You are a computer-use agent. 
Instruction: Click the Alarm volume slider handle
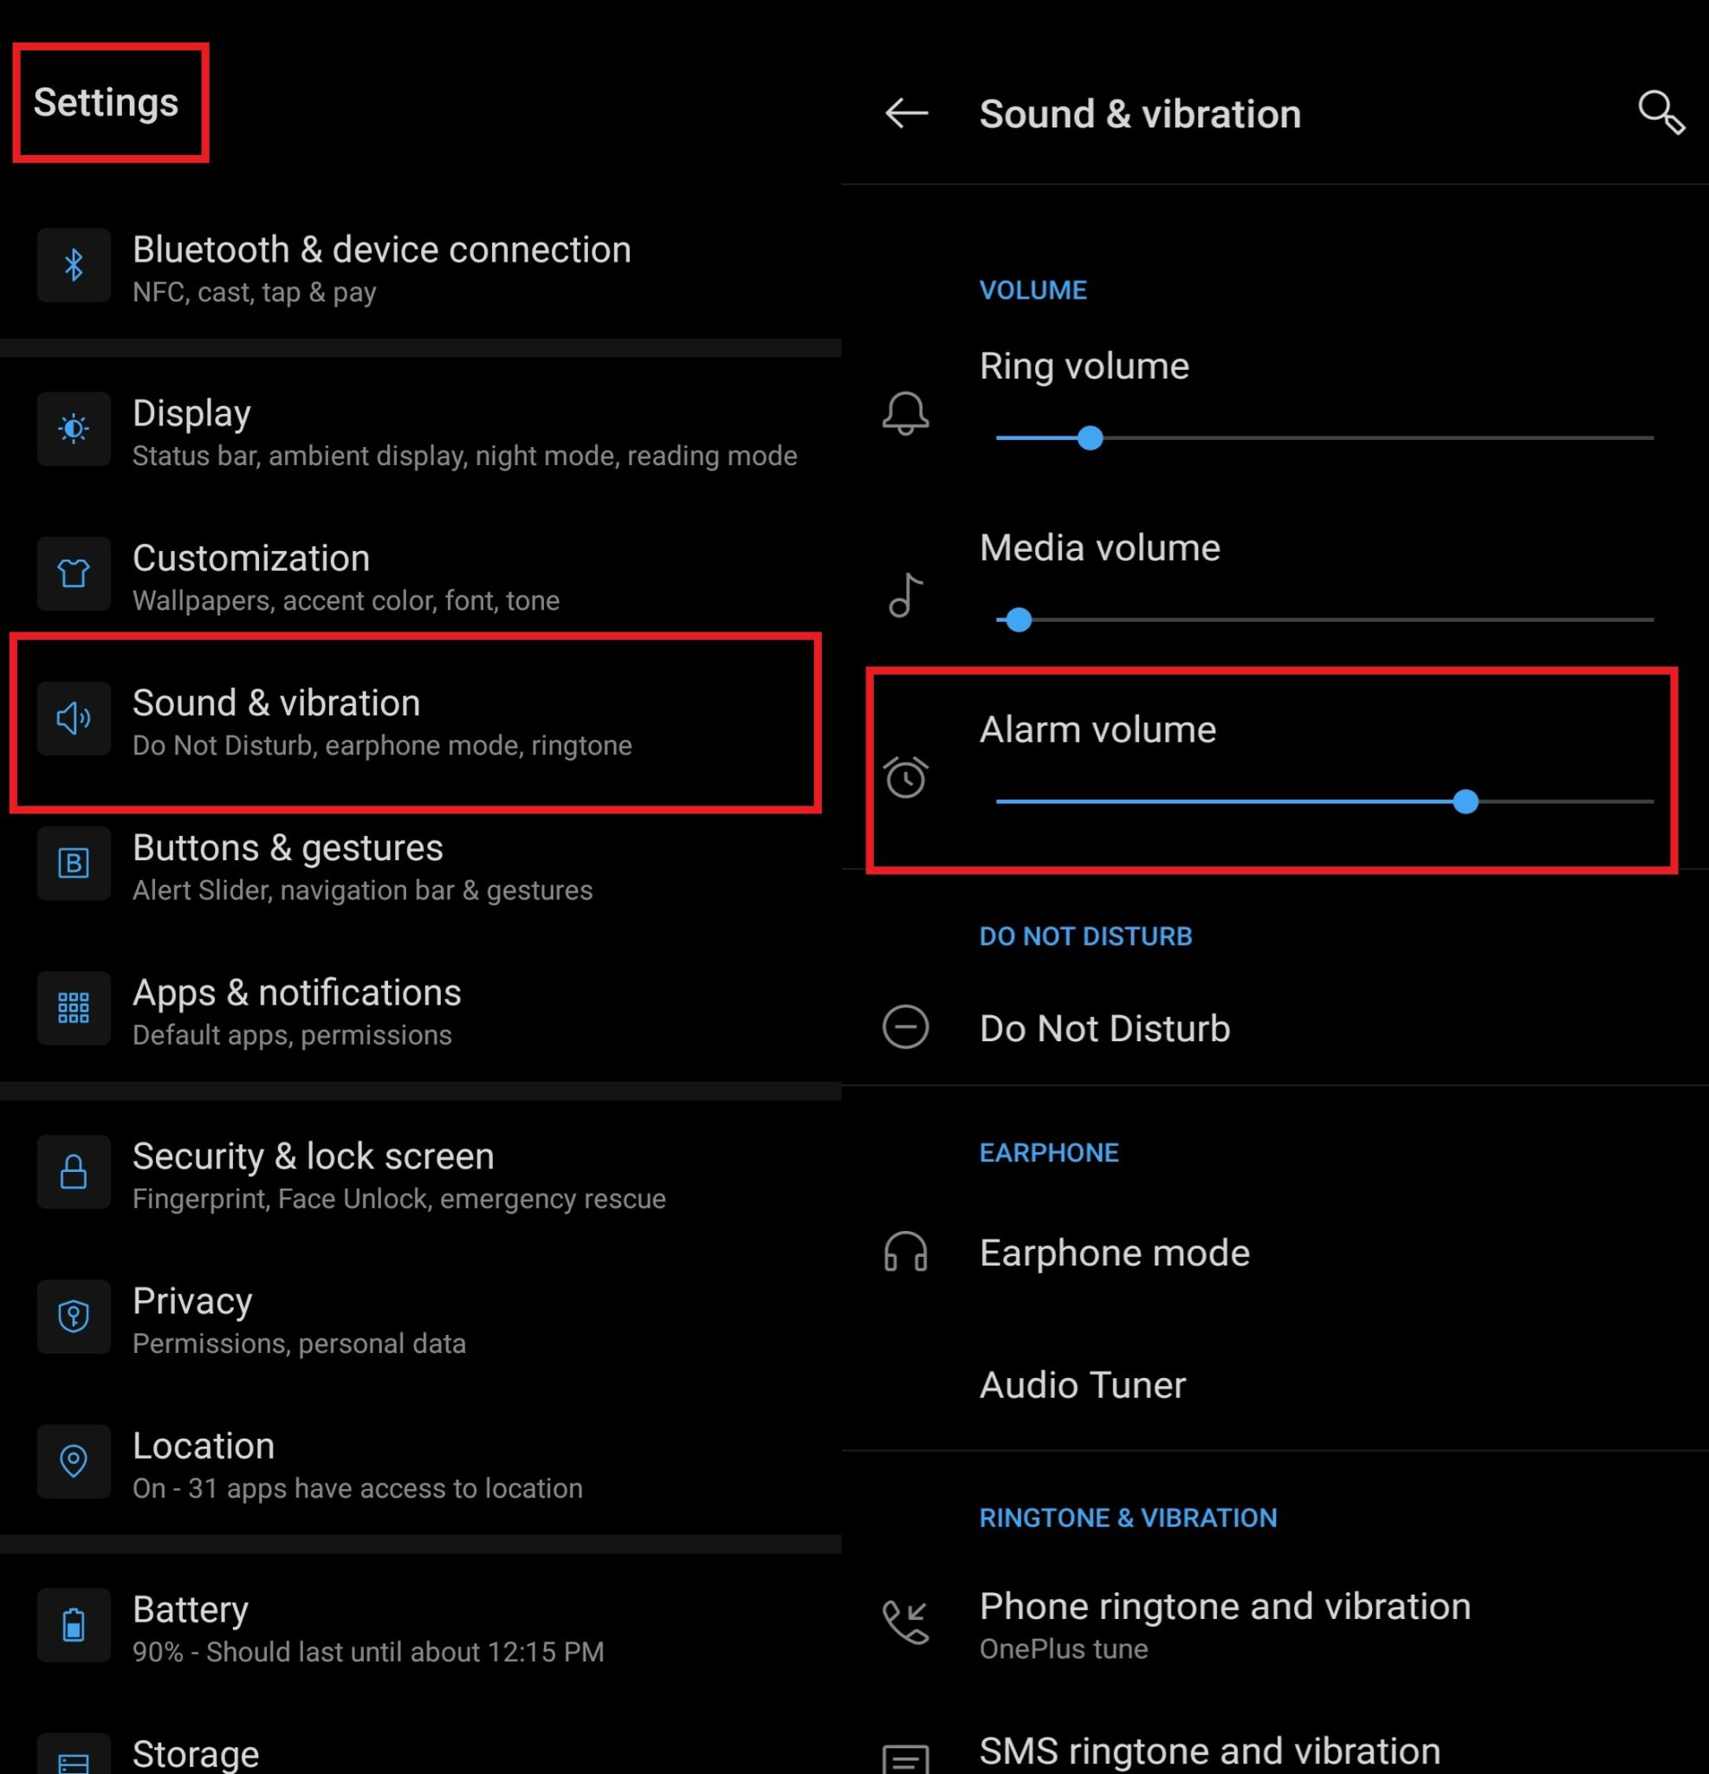(x=1466, y=802)
